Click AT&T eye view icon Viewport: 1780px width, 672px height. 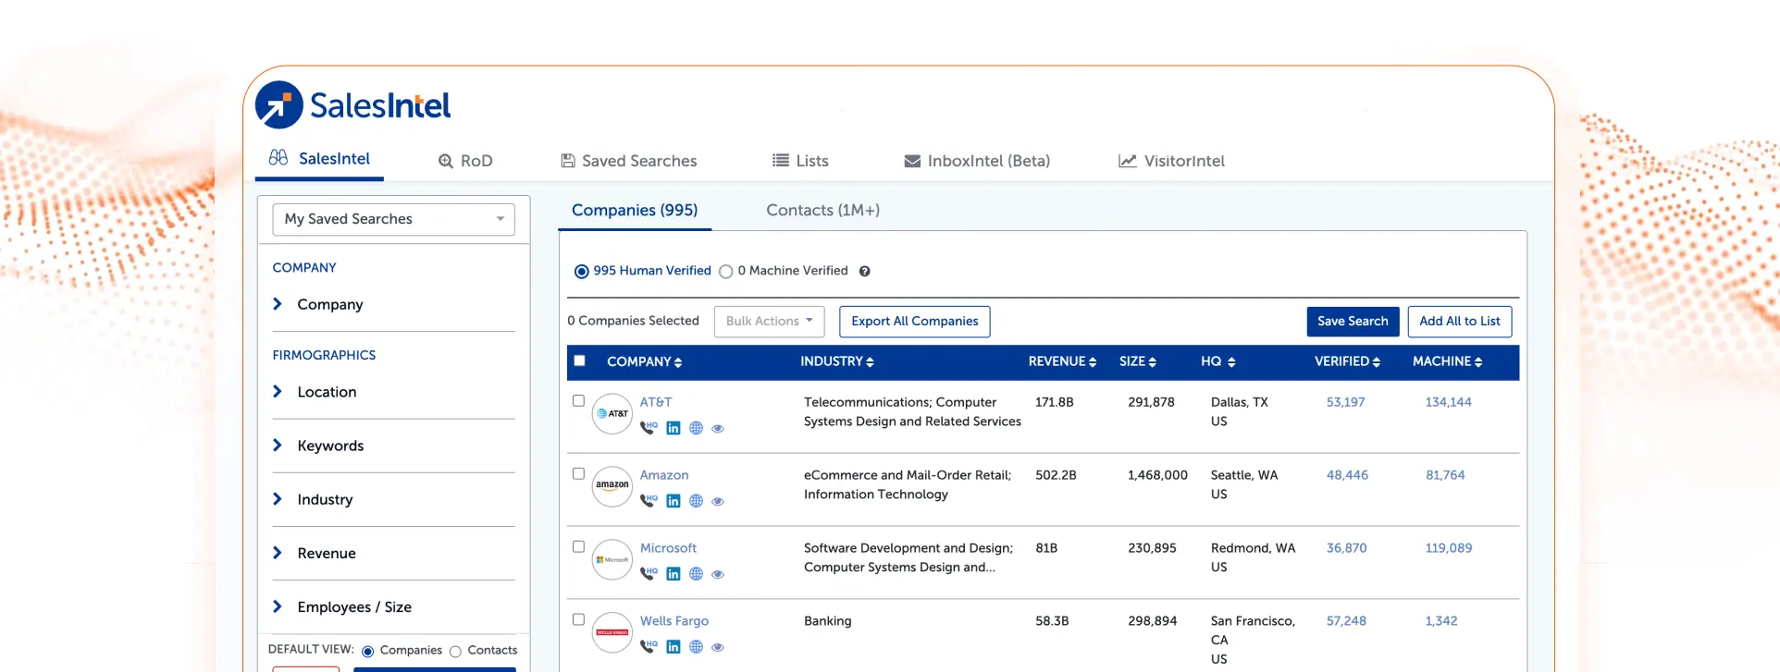(x=718, y=429)
